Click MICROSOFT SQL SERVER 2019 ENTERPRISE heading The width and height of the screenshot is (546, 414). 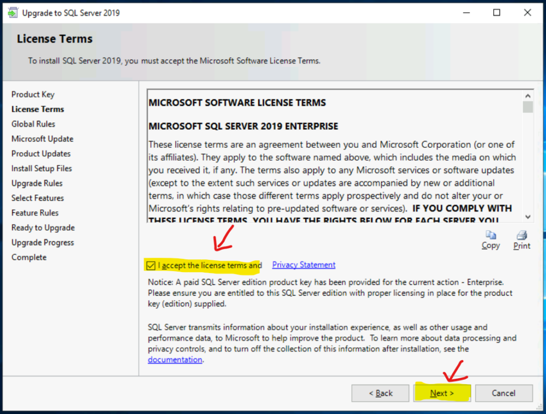243,126
